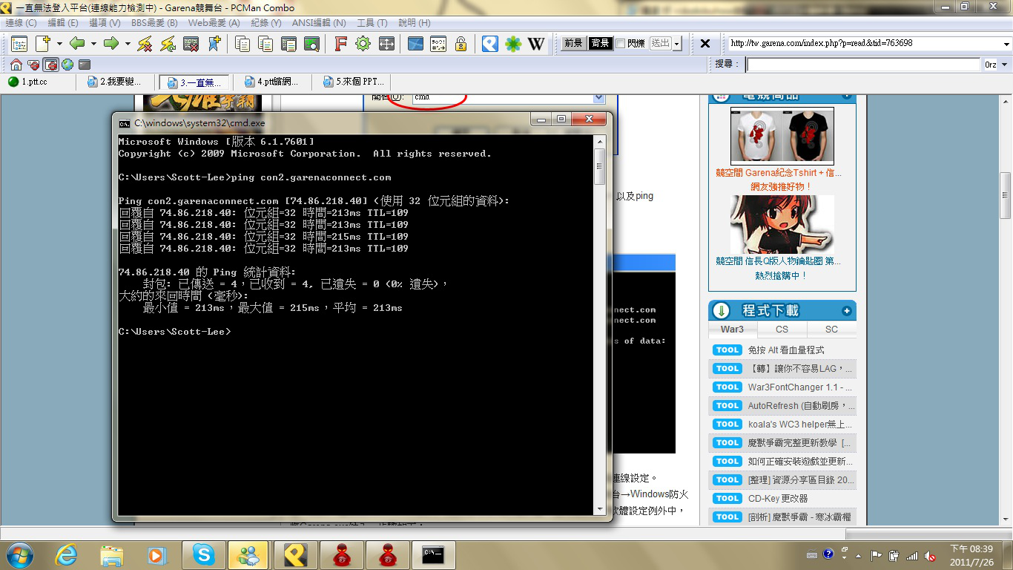1013x570 pixels.
Task: Open the 工具 (T) menu
Action: tap(372, 23)
